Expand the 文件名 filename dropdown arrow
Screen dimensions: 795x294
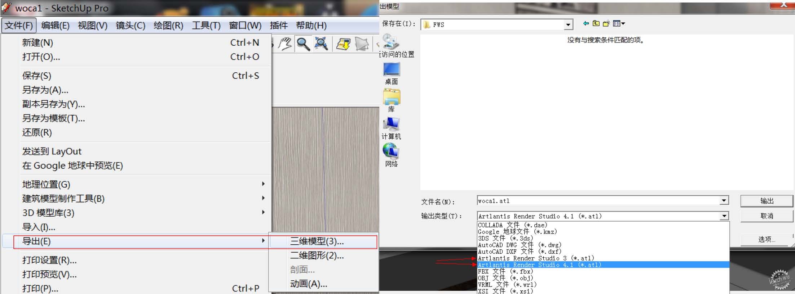[724, 200]
